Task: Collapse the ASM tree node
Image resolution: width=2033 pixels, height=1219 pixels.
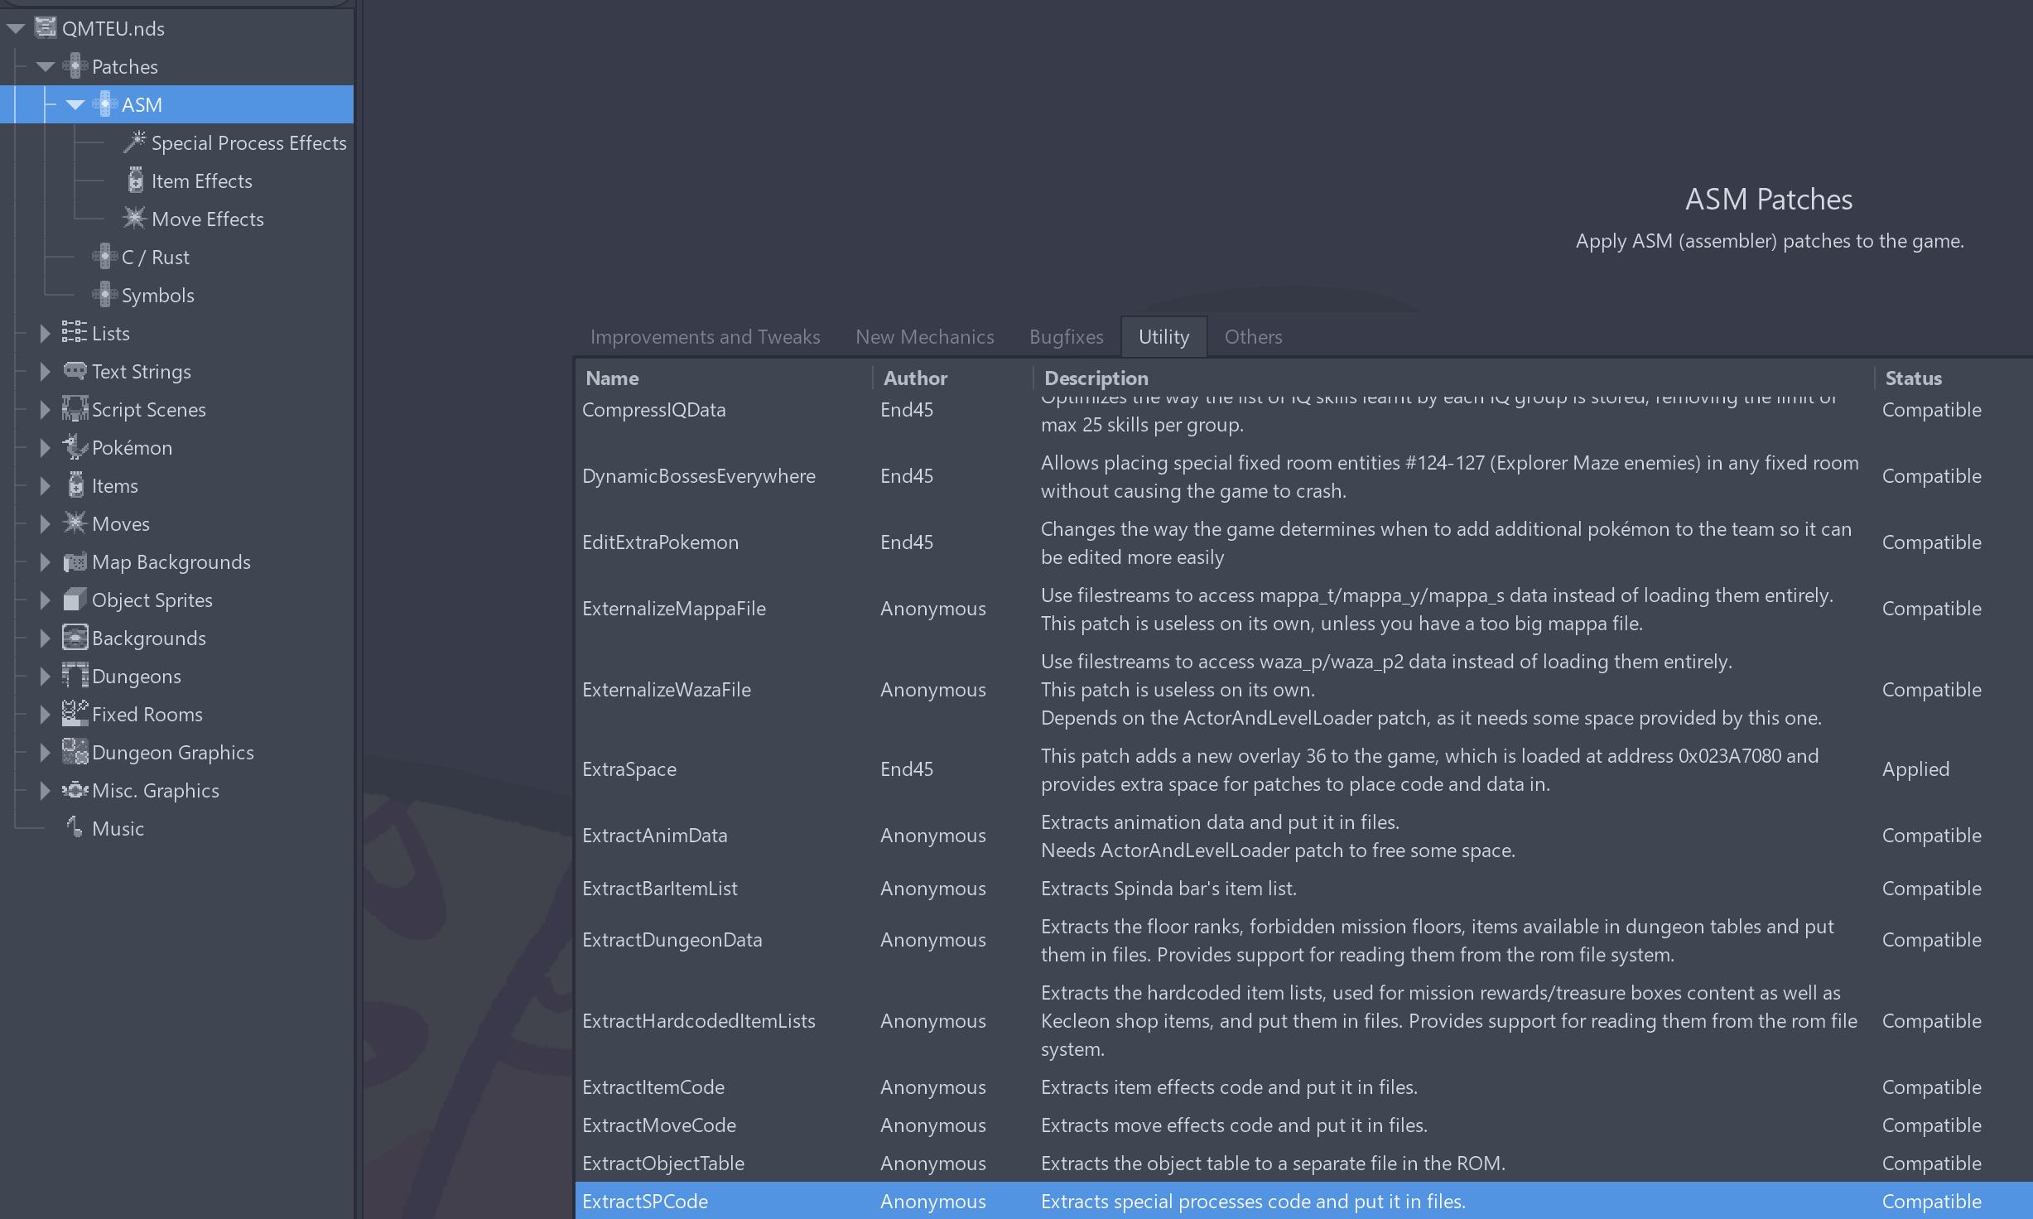Action: (x=75, y=104)
